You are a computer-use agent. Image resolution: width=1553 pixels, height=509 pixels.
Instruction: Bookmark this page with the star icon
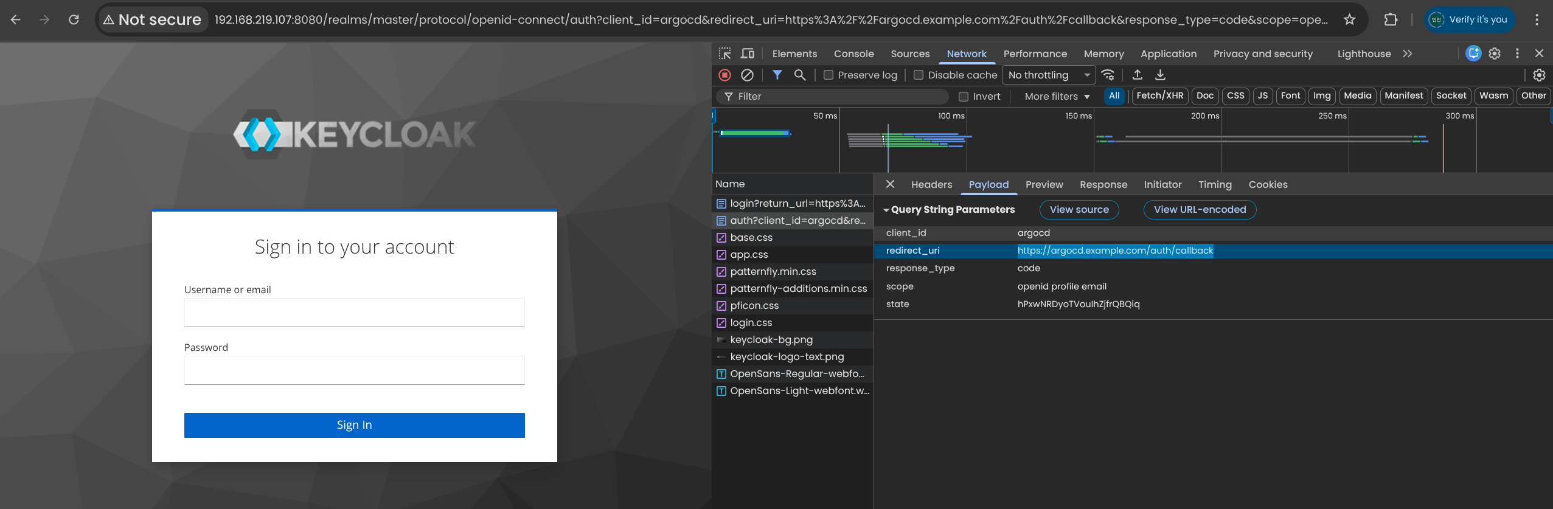pos(1349,19)
